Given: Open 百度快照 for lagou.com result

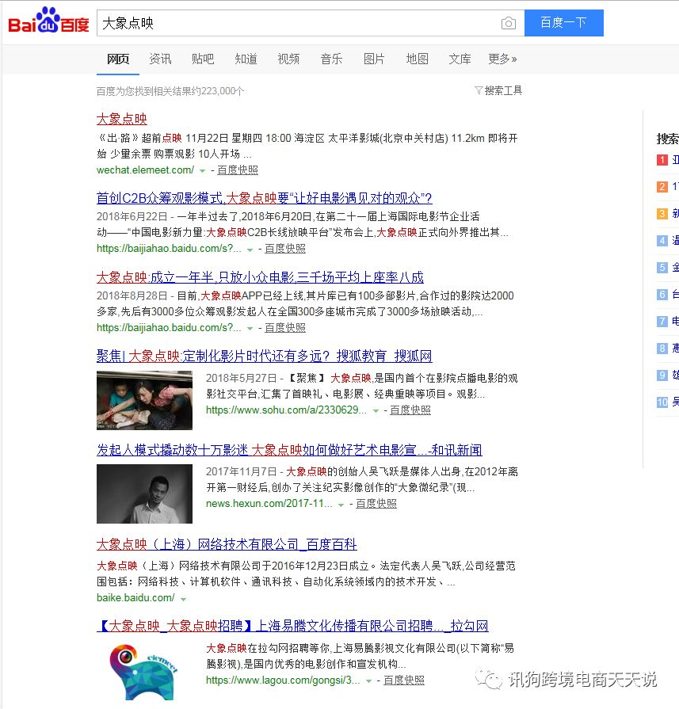Looking at the screenshot, I should click(x=404, y=680).
